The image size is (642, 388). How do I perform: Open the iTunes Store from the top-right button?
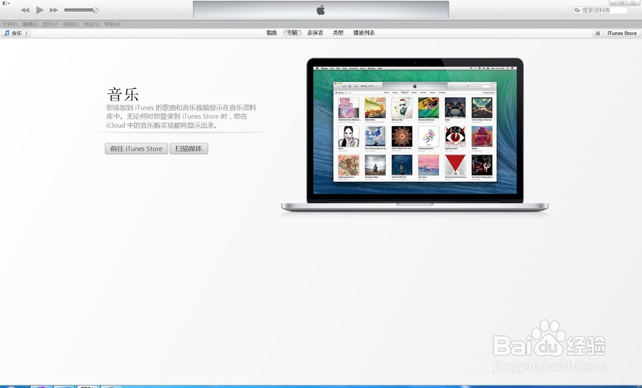621,33
